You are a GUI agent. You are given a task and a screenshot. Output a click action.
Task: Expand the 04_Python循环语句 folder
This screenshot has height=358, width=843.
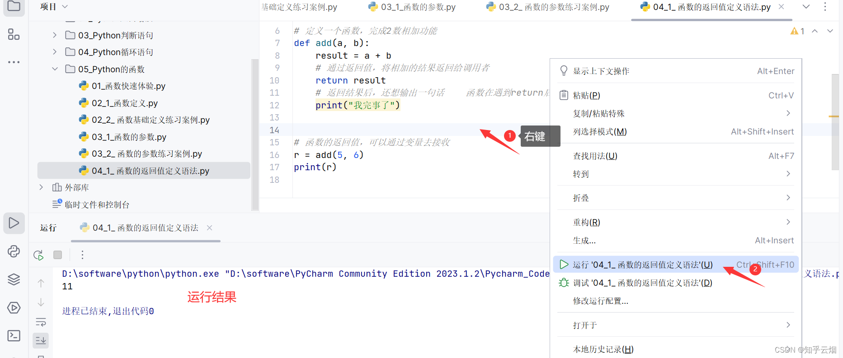tap(55, 52)
